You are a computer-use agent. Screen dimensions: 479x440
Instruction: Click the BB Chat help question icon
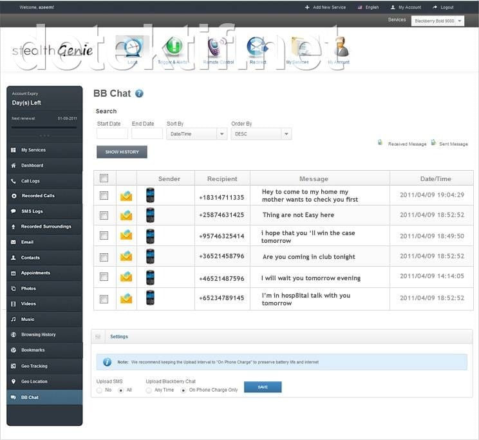point(139,93)
